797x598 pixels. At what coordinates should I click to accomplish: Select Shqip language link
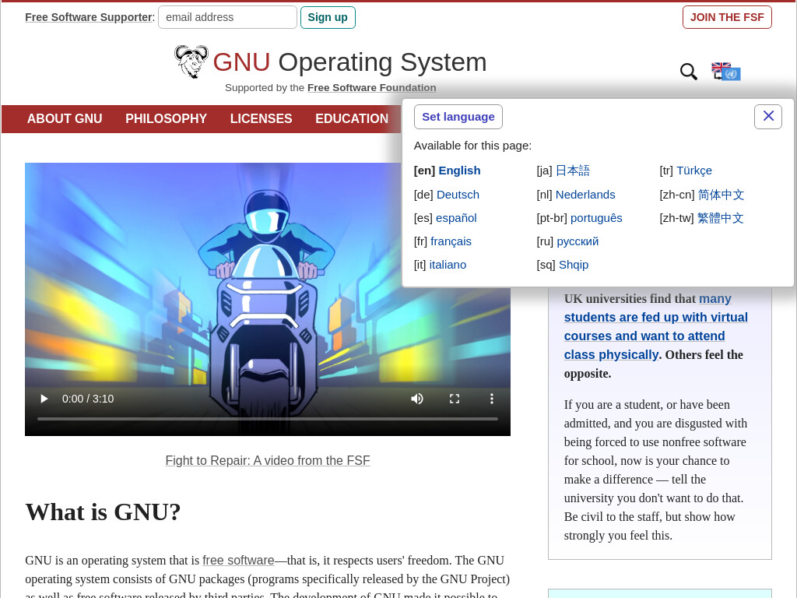(x=574, y=265)
